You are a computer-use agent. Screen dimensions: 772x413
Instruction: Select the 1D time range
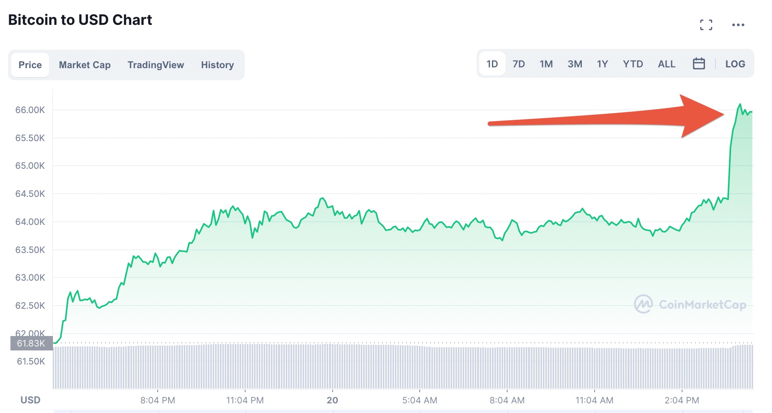[x=492, y=64]
